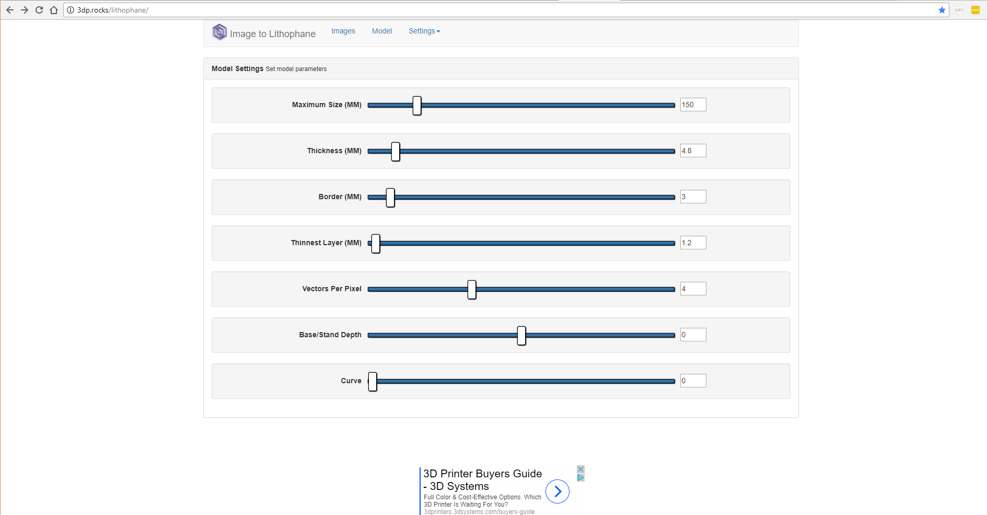The height and width of the screenshot is (515, 987).
Task: Click the Maximum Size (MM) label
Action: click(327, 105)
